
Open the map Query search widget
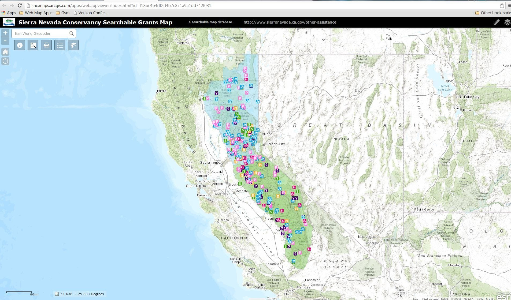click(33, 45)
